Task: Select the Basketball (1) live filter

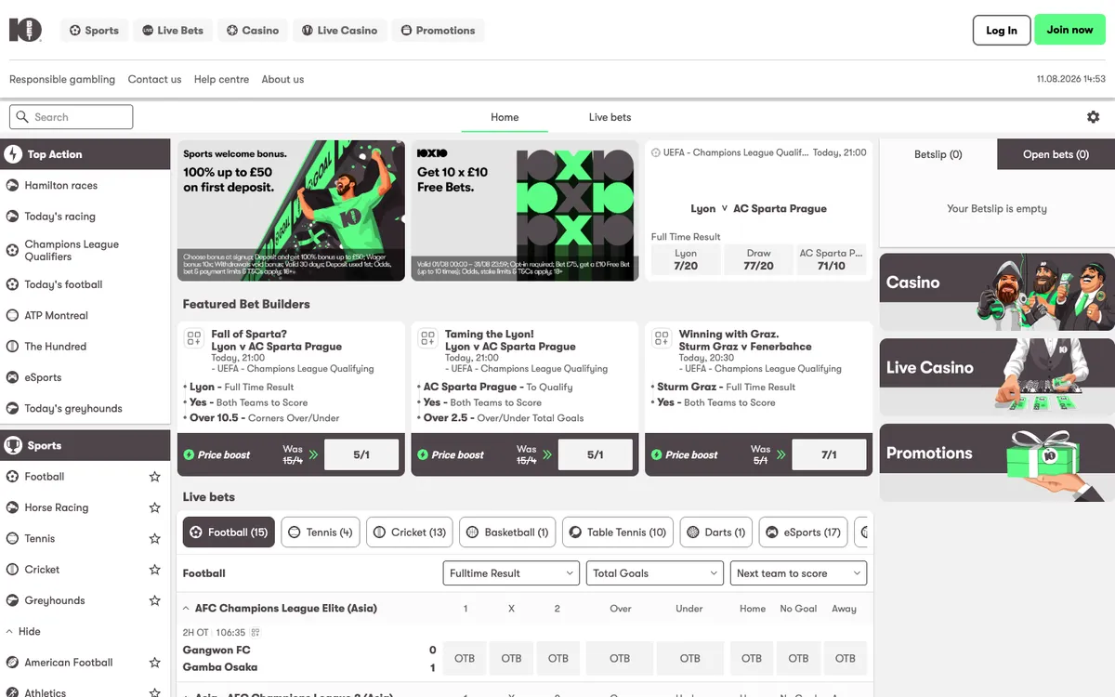Action: [x=507, y=533]
